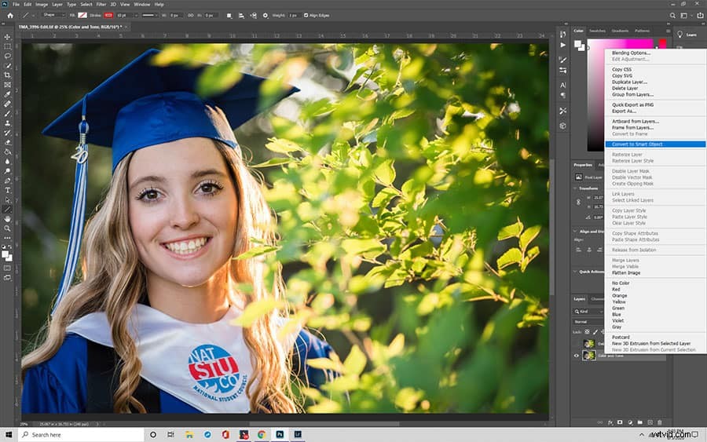Open the Learn panel button

click(x=687, y=35)
